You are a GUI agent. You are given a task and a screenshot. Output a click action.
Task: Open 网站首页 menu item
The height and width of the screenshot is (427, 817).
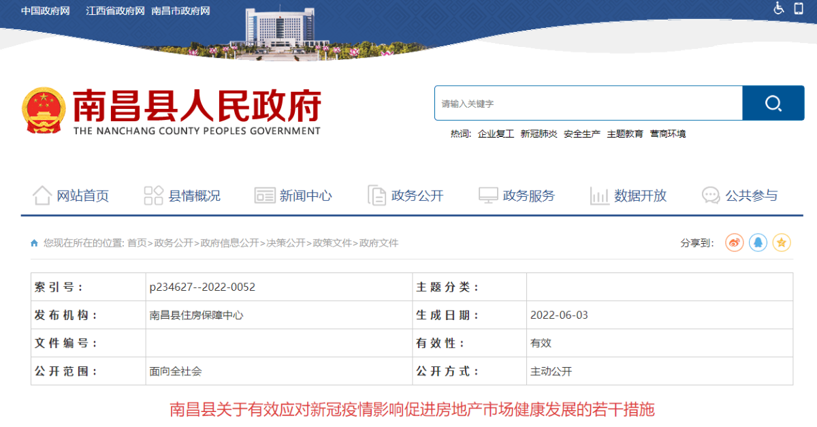(x=82, y=196)
